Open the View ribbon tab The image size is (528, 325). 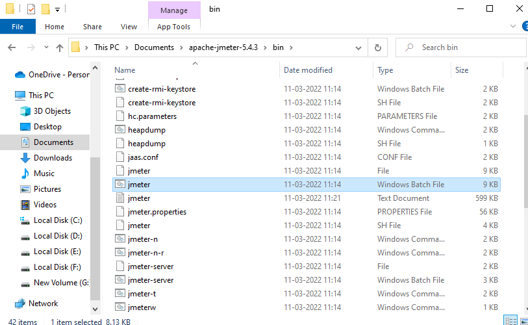[129, 27]
